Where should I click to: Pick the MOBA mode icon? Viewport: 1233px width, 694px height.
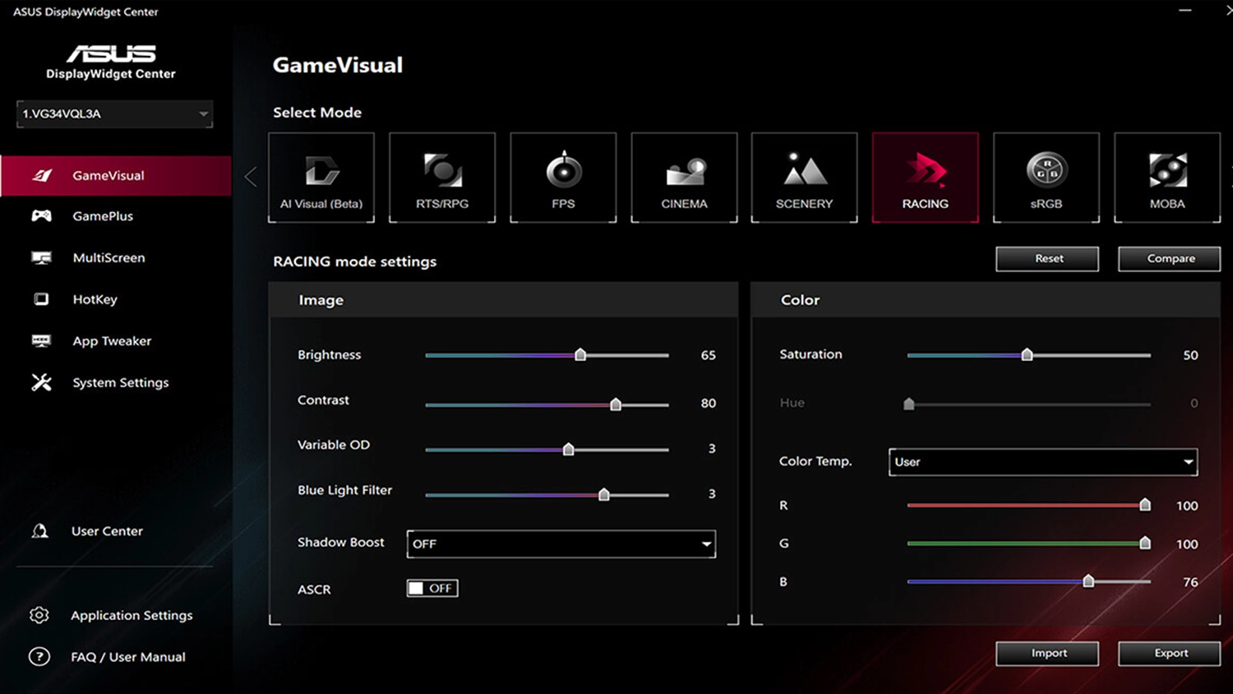click(x=1167, y=178)
